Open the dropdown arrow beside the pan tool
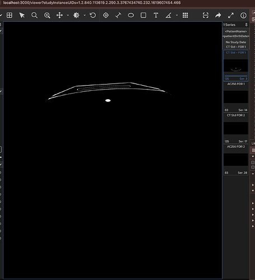This screenshot has height=280, width=255. click(68, 15)
